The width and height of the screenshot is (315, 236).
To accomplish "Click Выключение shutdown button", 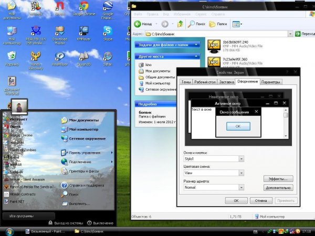I will click(x=100, y=223).
